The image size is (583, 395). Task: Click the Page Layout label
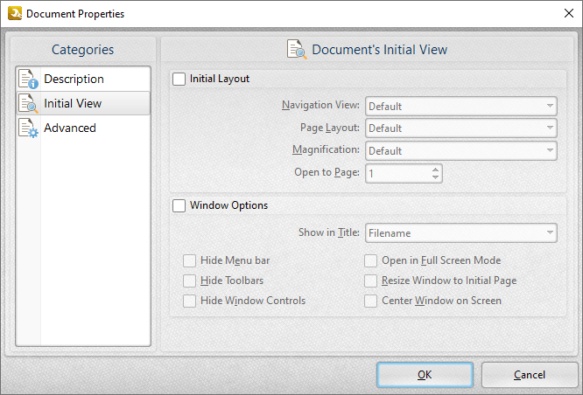coord(330,128)
